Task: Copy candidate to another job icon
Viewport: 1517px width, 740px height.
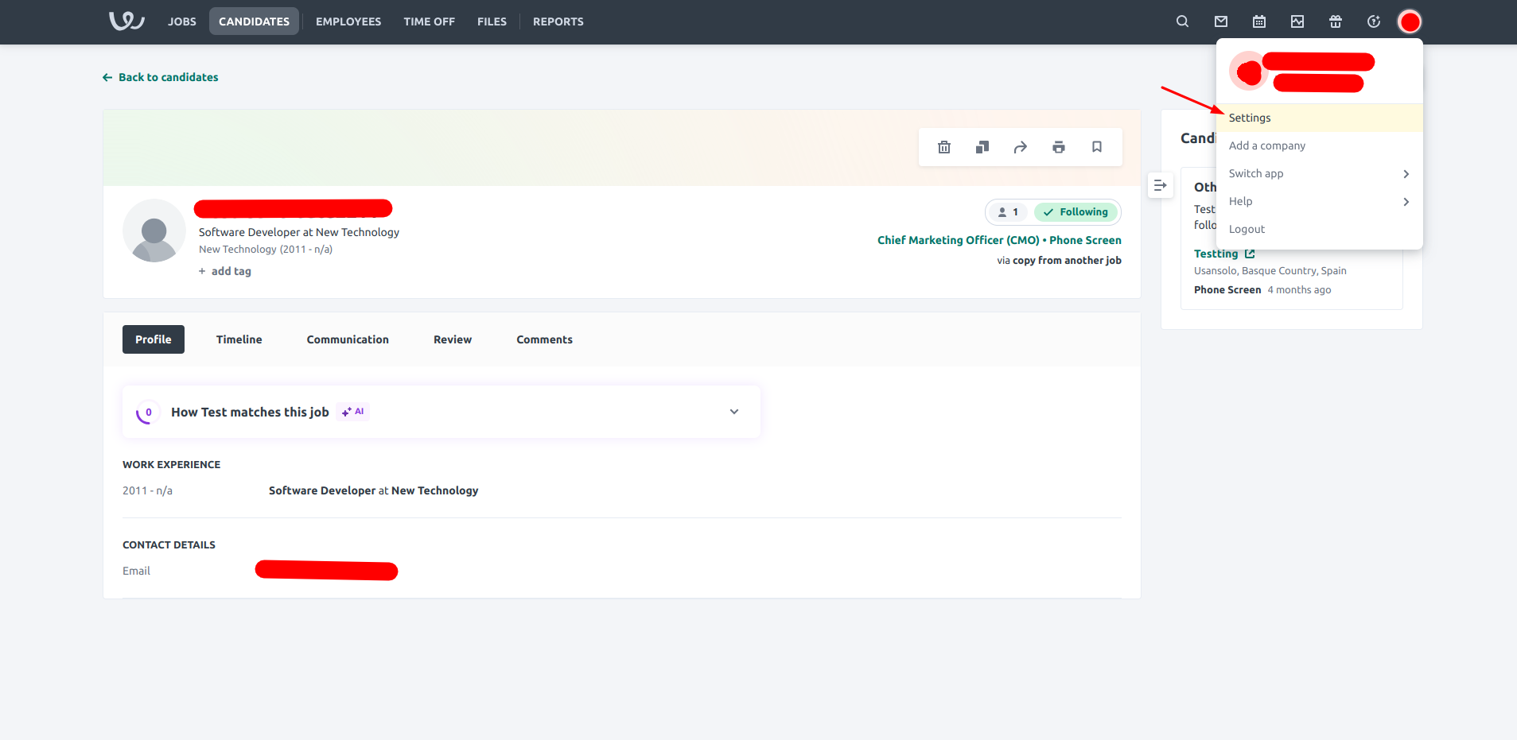Action: tap(982, 147)
